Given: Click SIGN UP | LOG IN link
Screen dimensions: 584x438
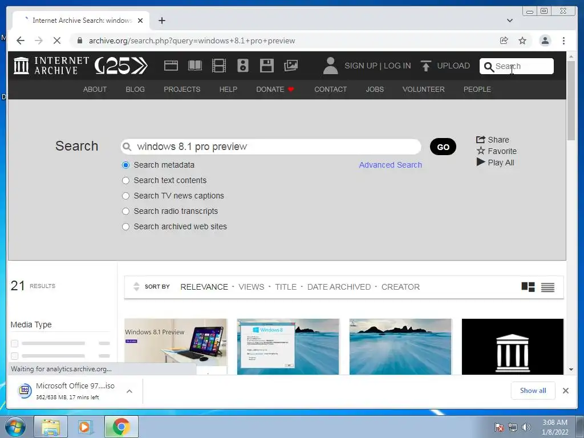Looking at the screenshot, I should click(378, 66).
